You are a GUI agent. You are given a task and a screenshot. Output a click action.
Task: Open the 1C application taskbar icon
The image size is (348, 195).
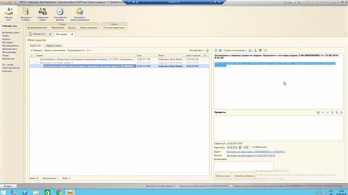click(x=70, y=192)
